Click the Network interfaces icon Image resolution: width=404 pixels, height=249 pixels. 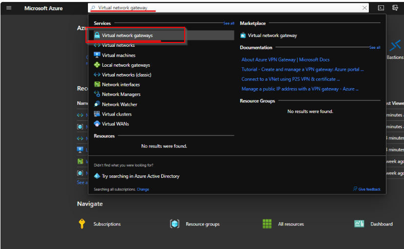coord(97,84)
